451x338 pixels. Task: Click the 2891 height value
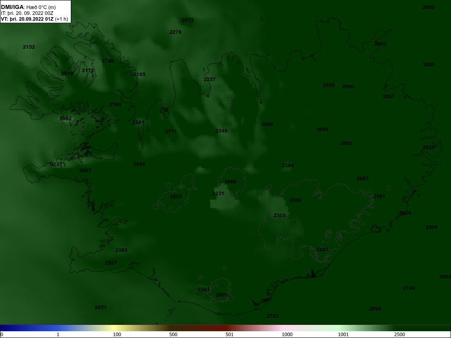[x=222, y=295]
